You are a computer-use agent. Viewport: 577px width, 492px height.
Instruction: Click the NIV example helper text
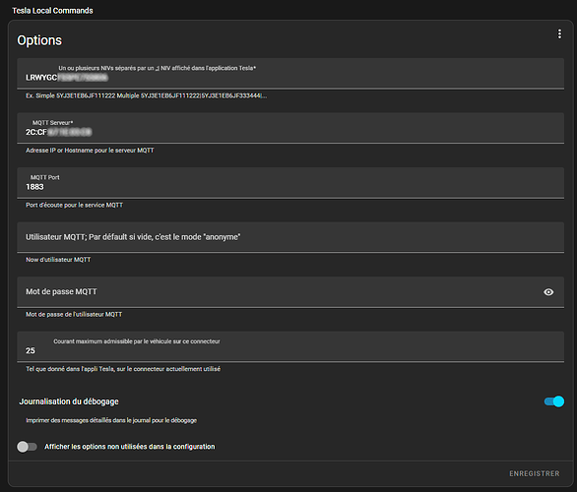[x=146, y=95]
